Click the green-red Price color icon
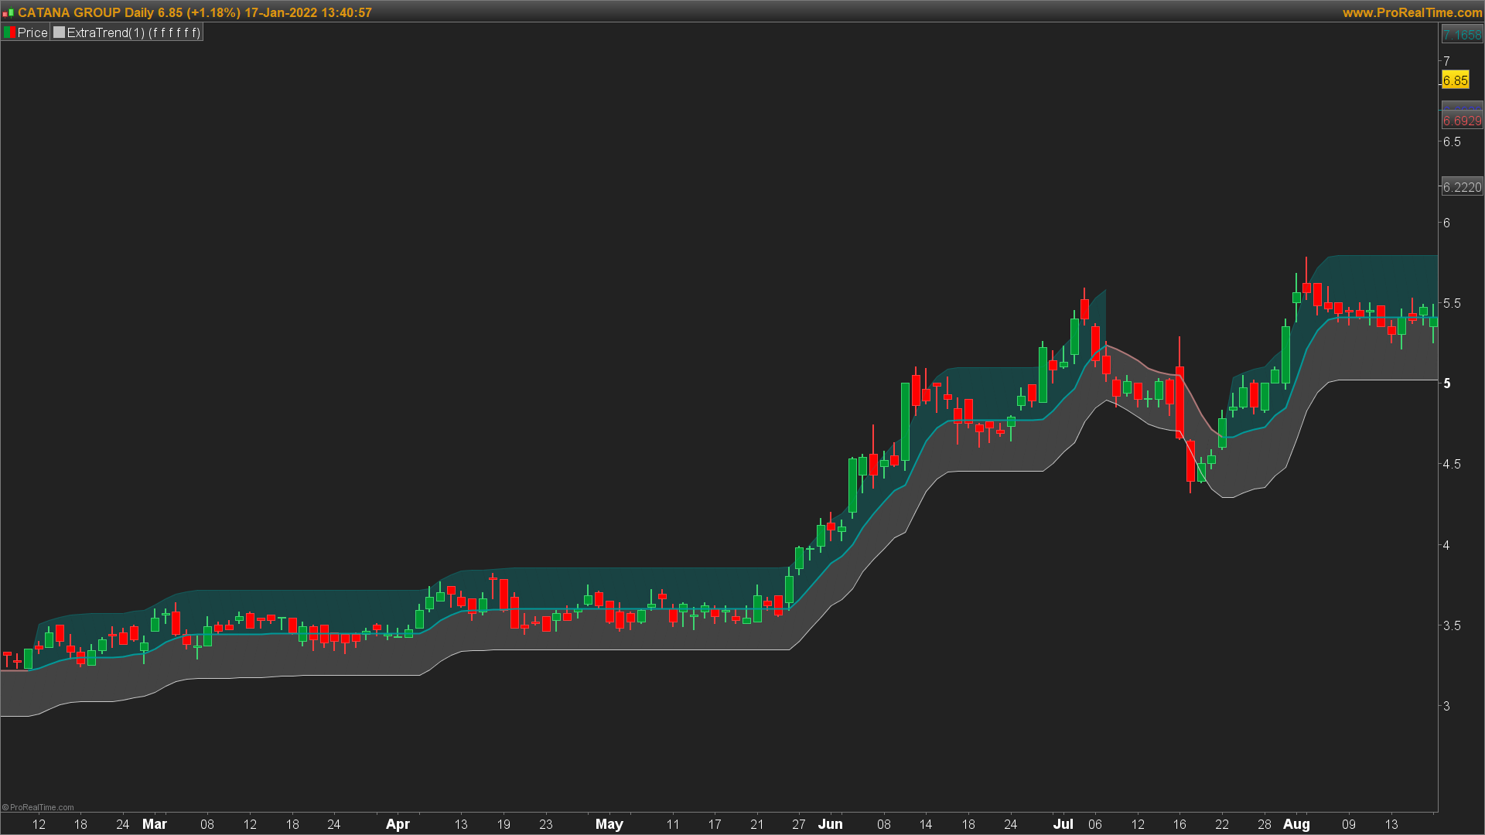The image size is (1485, 835). (x=10, y=32)
